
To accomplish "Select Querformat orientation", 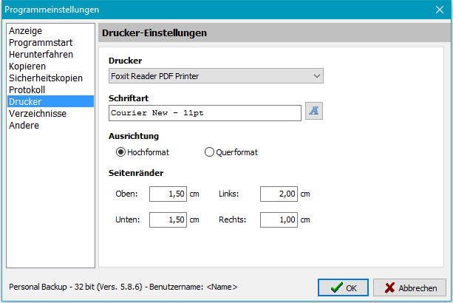I will pyautogui.click(x=210, y=152).
